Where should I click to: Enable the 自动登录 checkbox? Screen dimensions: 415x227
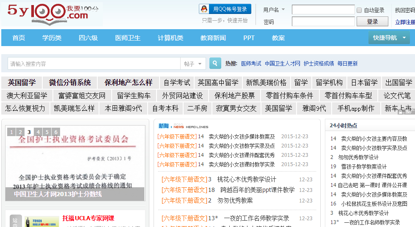(x=359, y=10)
